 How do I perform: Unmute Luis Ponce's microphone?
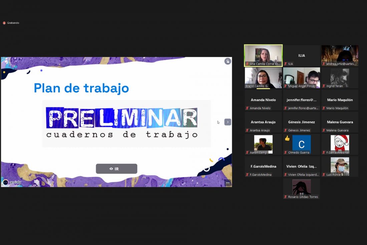click(324, 174)
